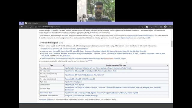Open the Correlation databases link
Viewport: 192px width, 108px height.
(46, 100)
